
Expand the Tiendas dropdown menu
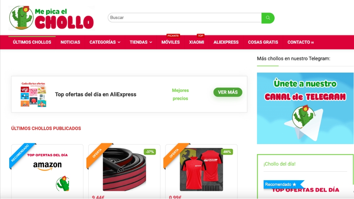click(141, 42)
